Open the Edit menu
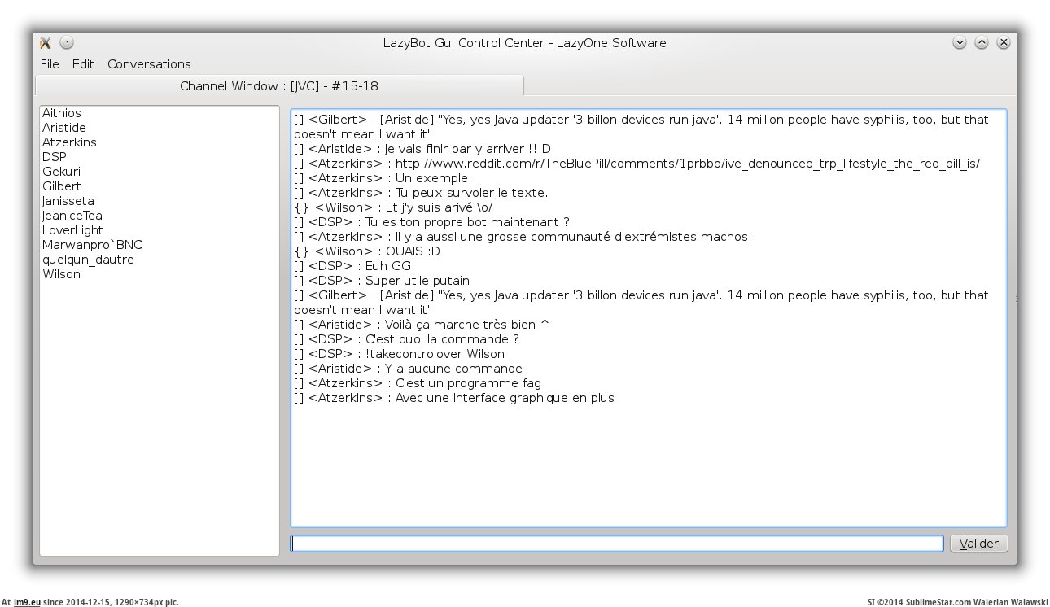 83,64
